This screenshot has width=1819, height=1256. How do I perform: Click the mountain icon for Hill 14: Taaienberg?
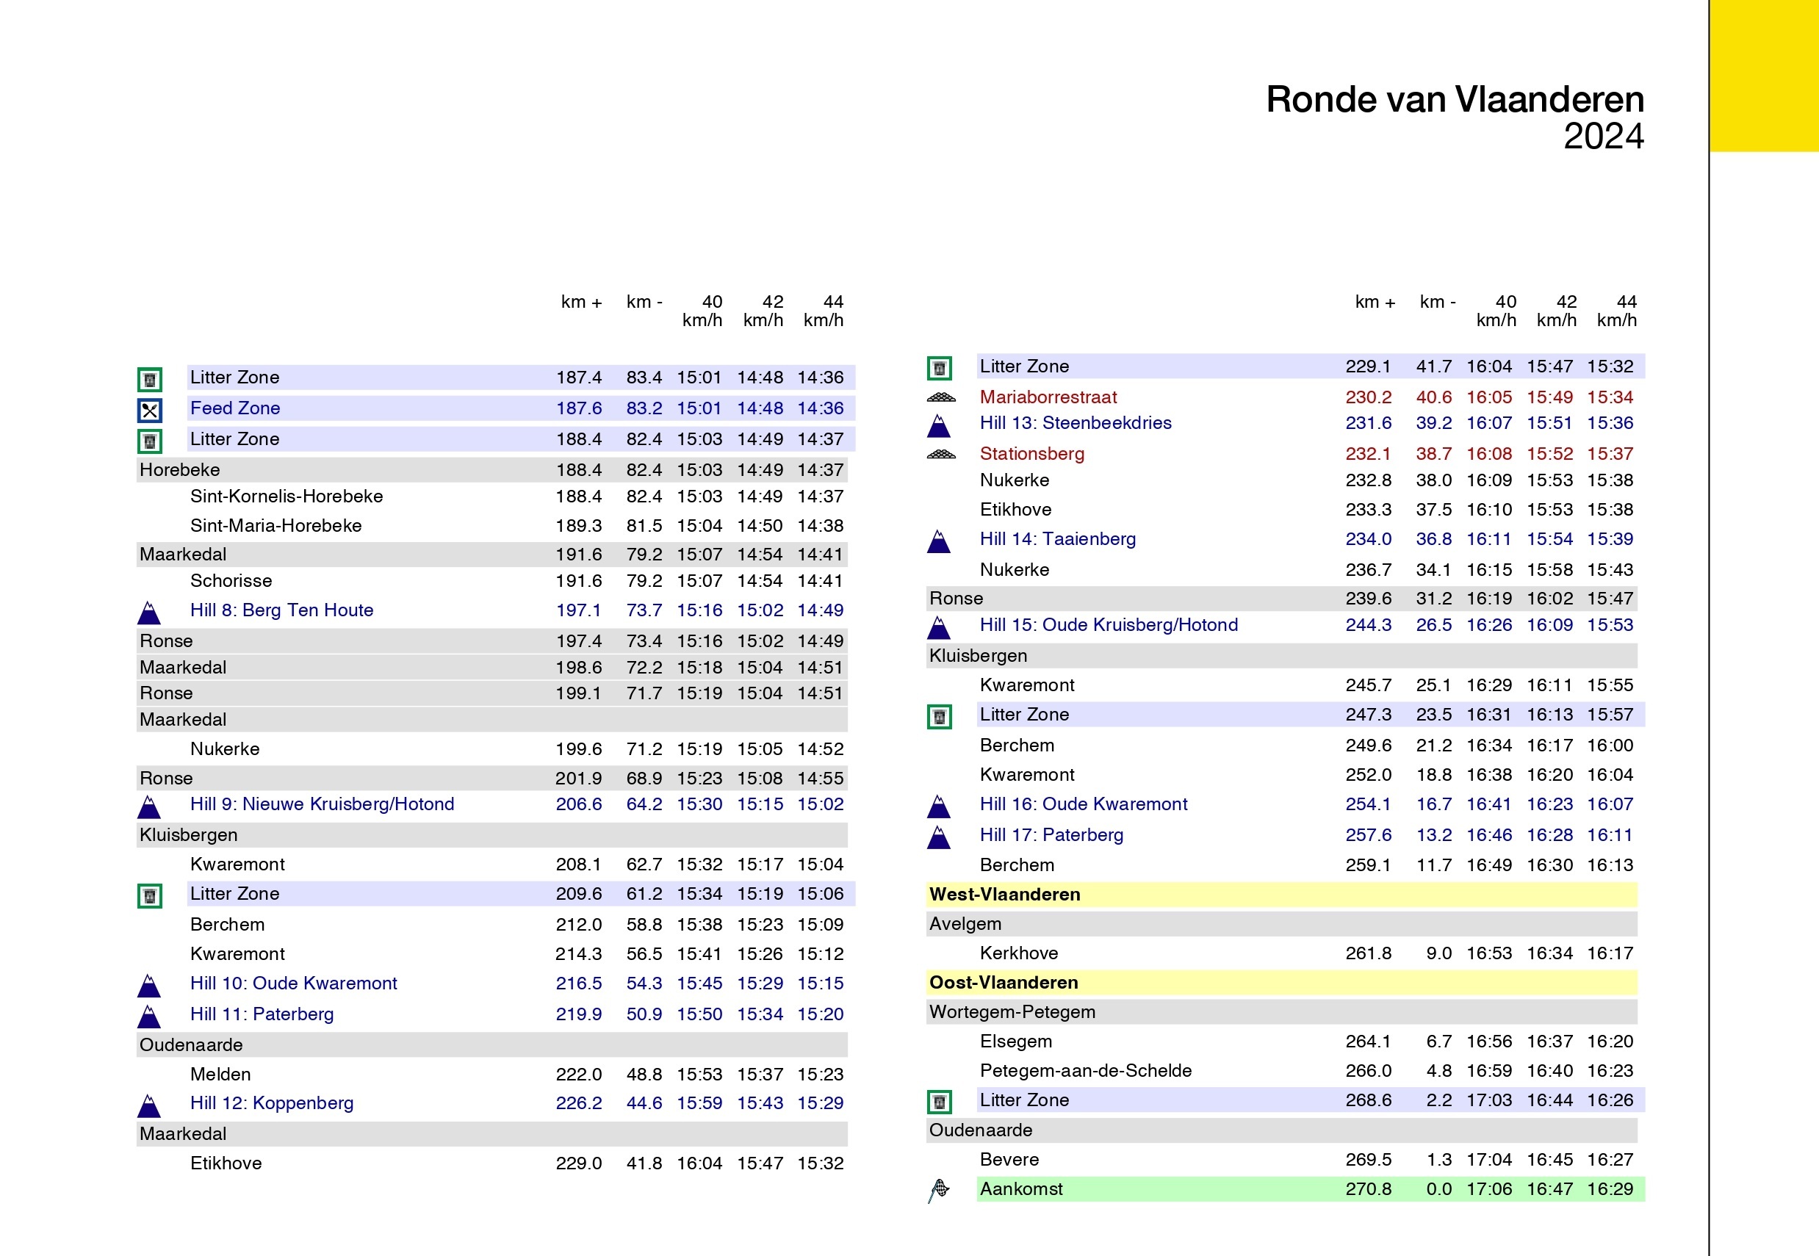939,541
